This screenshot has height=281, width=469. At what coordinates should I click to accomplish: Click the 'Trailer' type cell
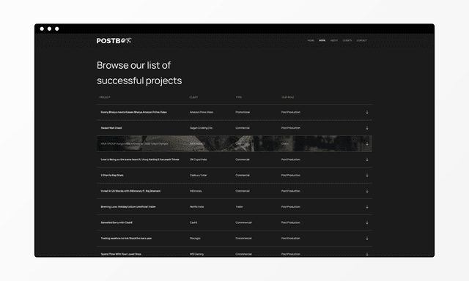coord(240,206)
